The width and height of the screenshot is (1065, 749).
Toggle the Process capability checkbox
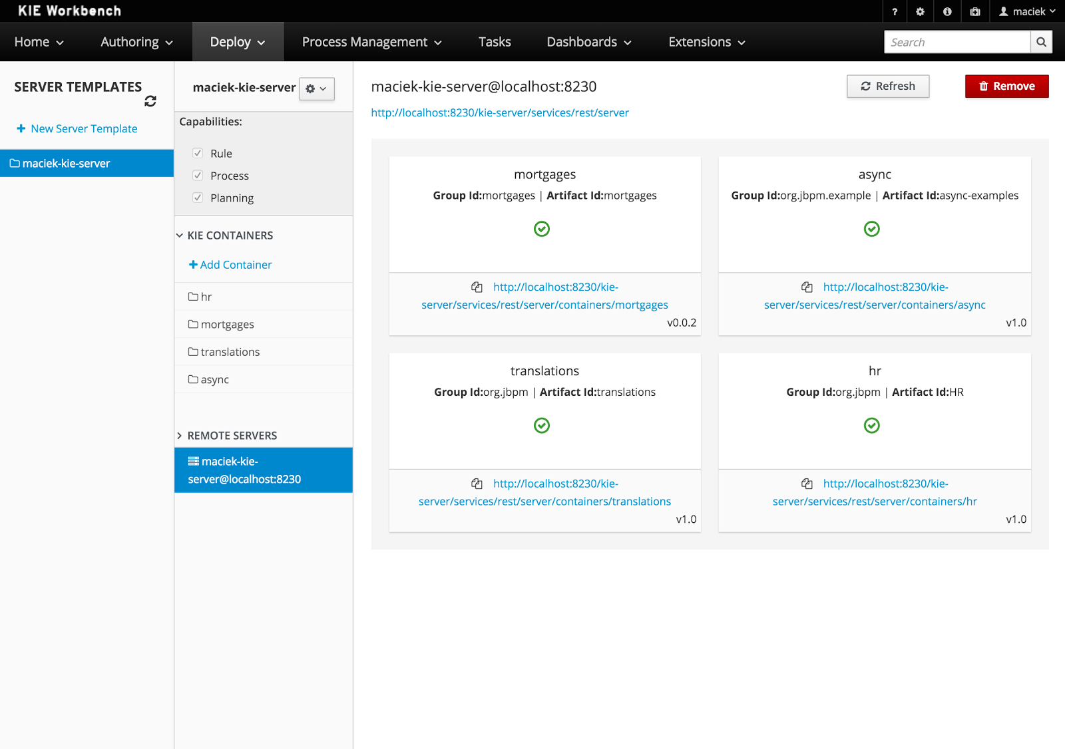[198, 176]
